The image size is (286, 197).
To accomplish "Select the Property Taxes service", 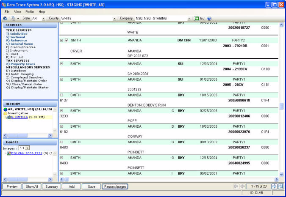I will (20, 64).
